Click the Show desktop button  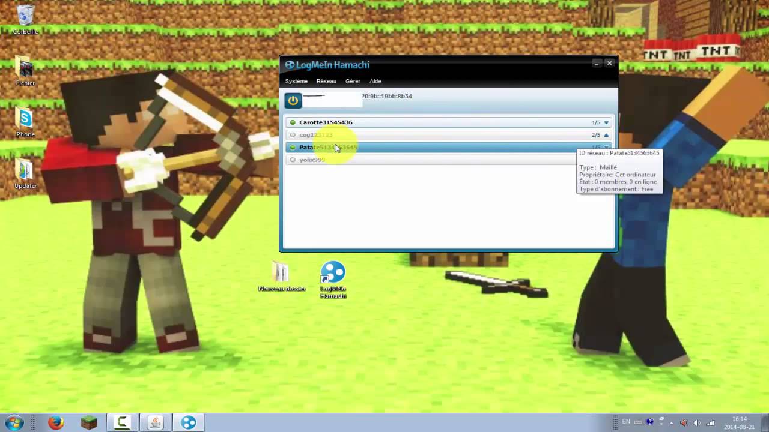coord(764,422)
